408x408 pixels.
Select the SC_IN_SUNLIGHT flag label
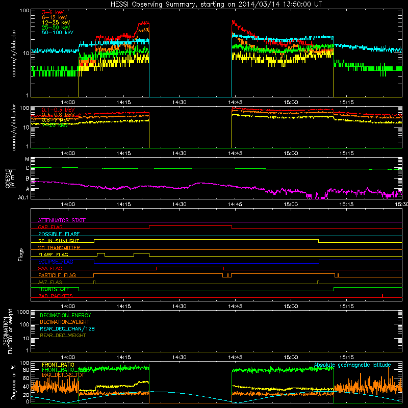tap(59, 241)
